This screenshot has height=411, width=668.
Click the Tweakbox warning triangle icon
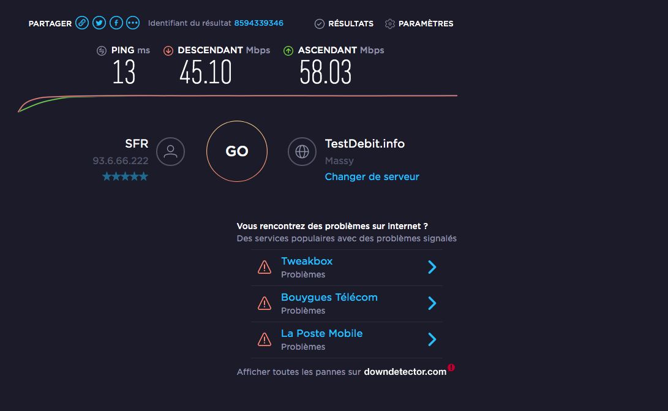pyautogui.click(x=265, y=267)
